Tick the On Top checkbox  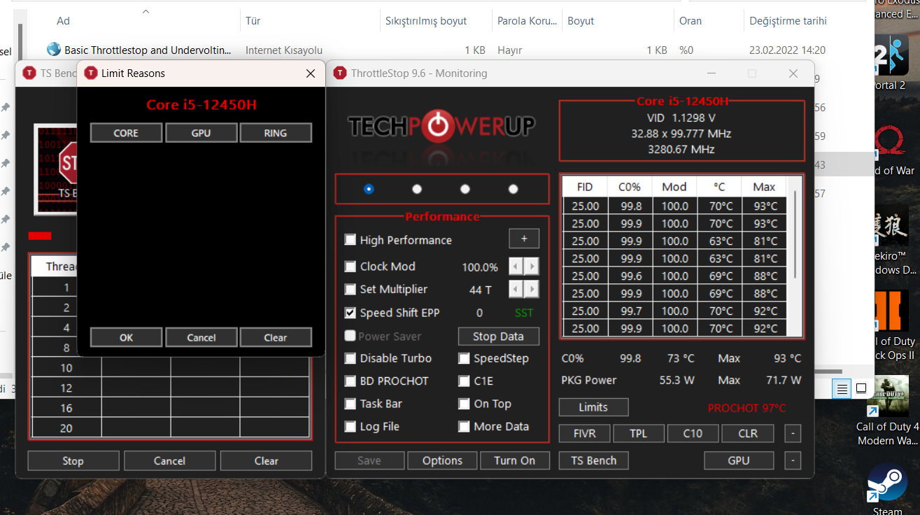(464, 404)
